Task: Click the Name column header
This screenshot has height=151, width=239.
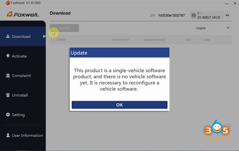Action: (x=62, y=40)
